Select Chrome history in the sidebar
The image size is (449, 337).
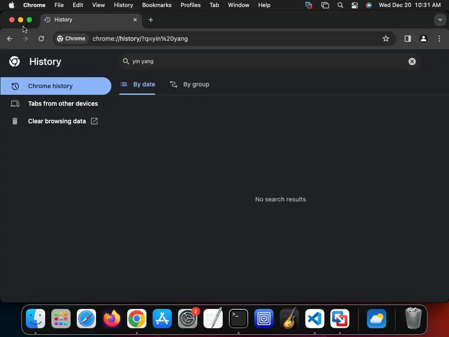point(56,86)
